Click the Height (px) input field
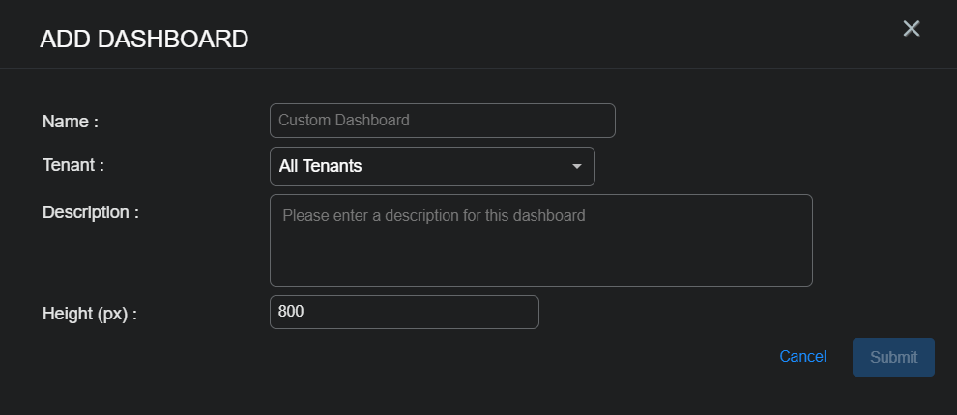The width and height of the screenshot is (957, 415). (403, 312)
